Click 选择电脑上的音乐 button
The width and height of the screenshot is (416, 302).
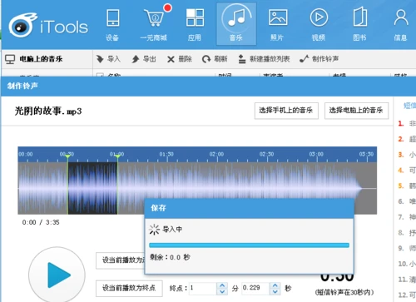356,111
